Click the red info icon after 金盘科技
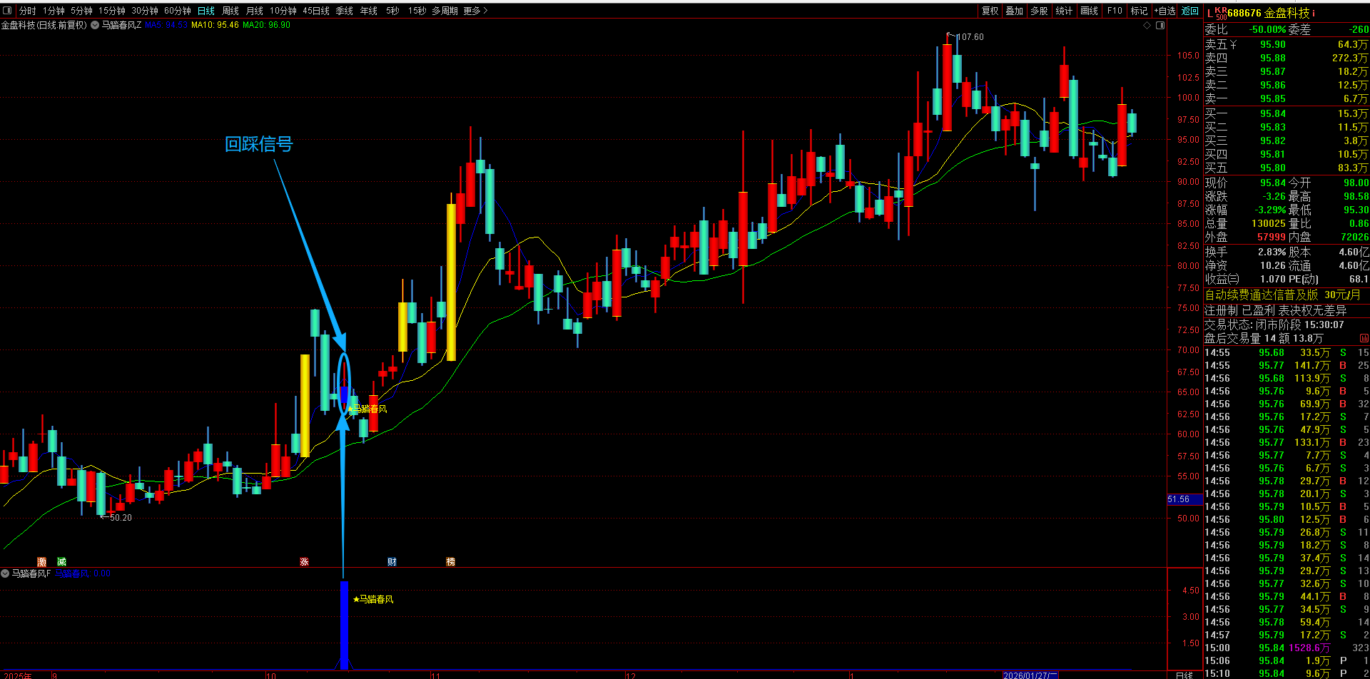 pyautogui.click(x=1314, y=13)
